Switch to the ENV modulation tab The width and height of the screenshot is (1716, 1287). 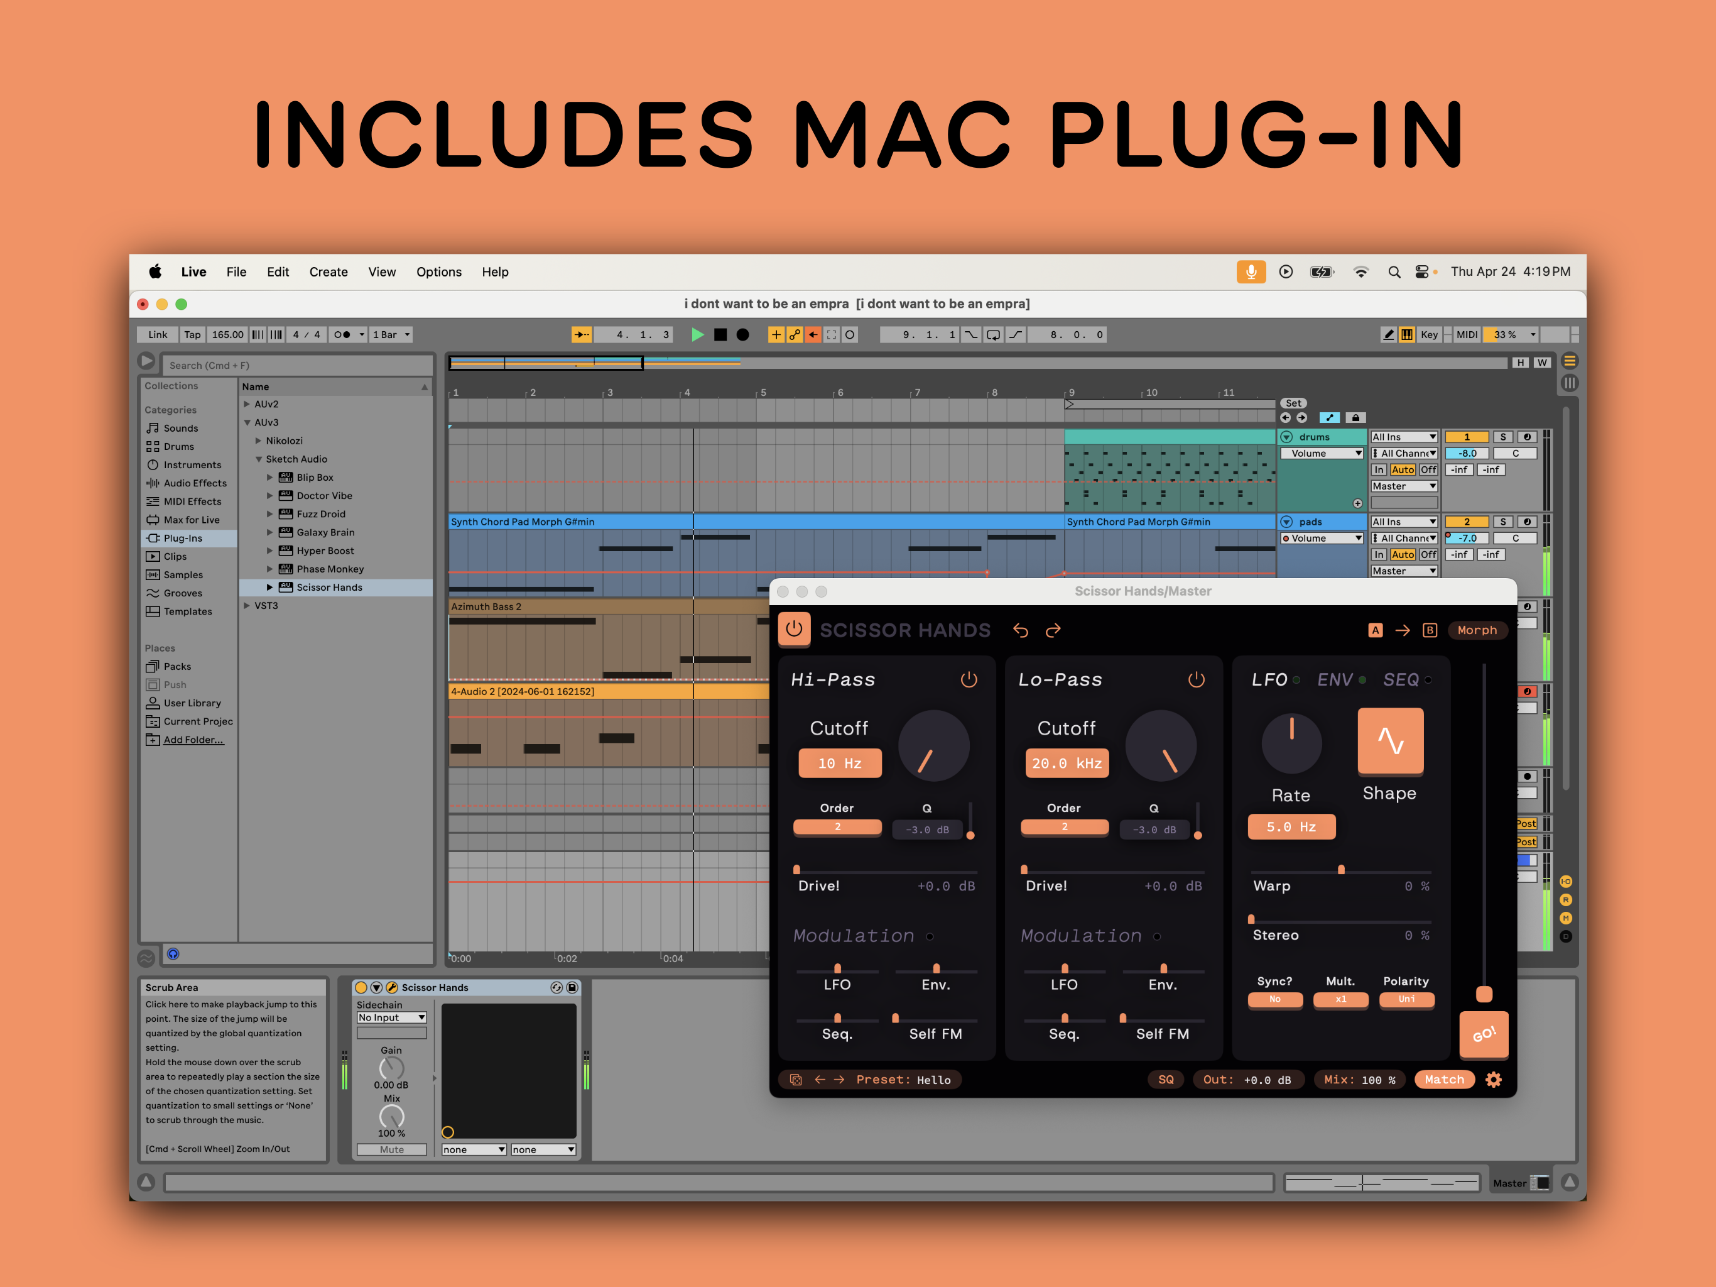1335,680
